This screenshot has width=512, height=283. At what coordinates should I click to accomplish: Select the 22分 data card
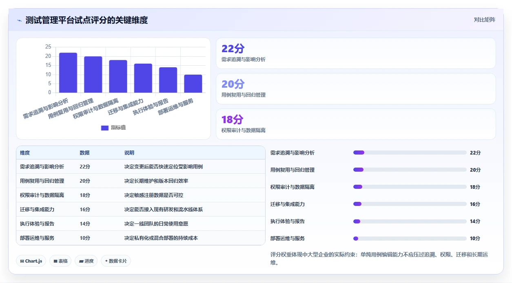[x=356, y=53]
